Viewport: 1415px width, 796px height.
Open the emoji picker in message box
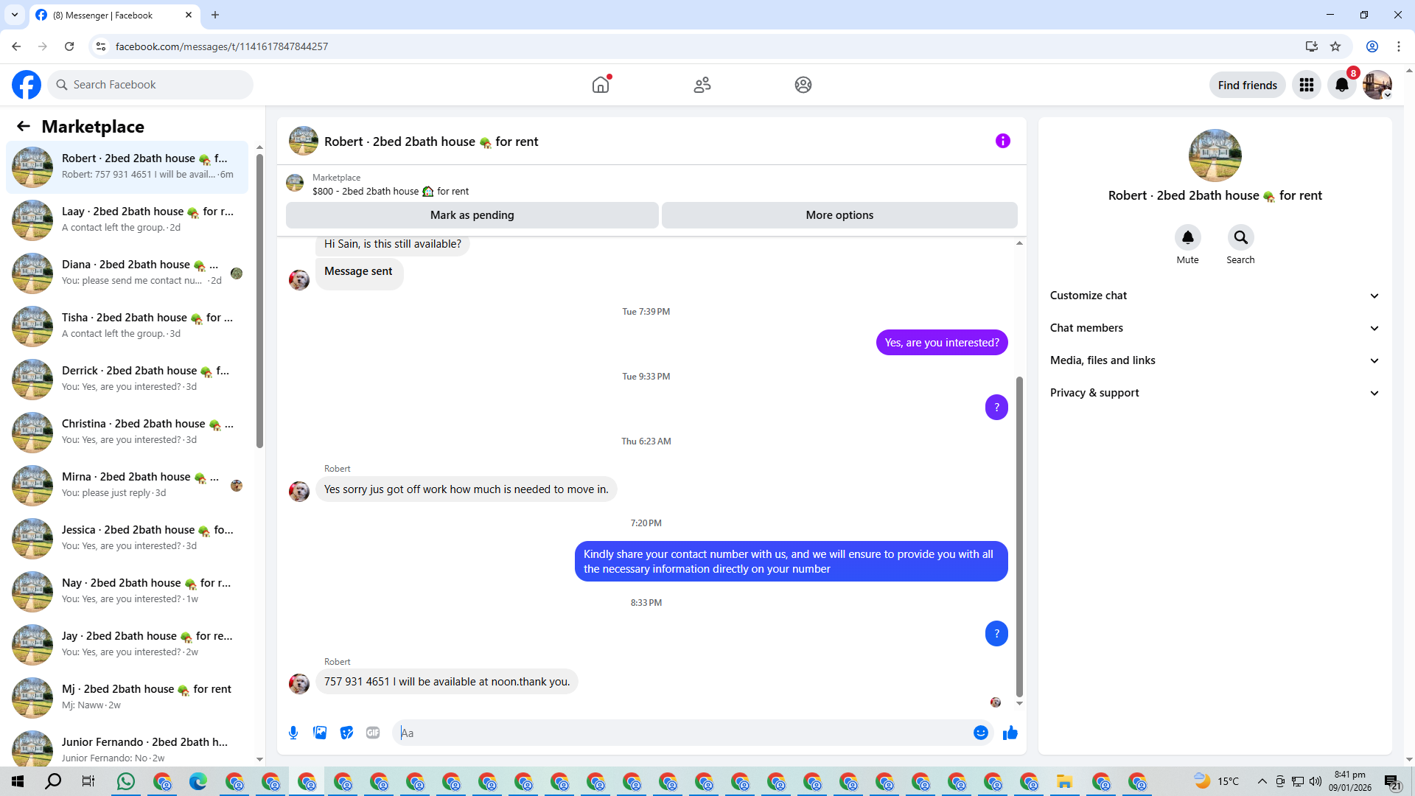980,733
